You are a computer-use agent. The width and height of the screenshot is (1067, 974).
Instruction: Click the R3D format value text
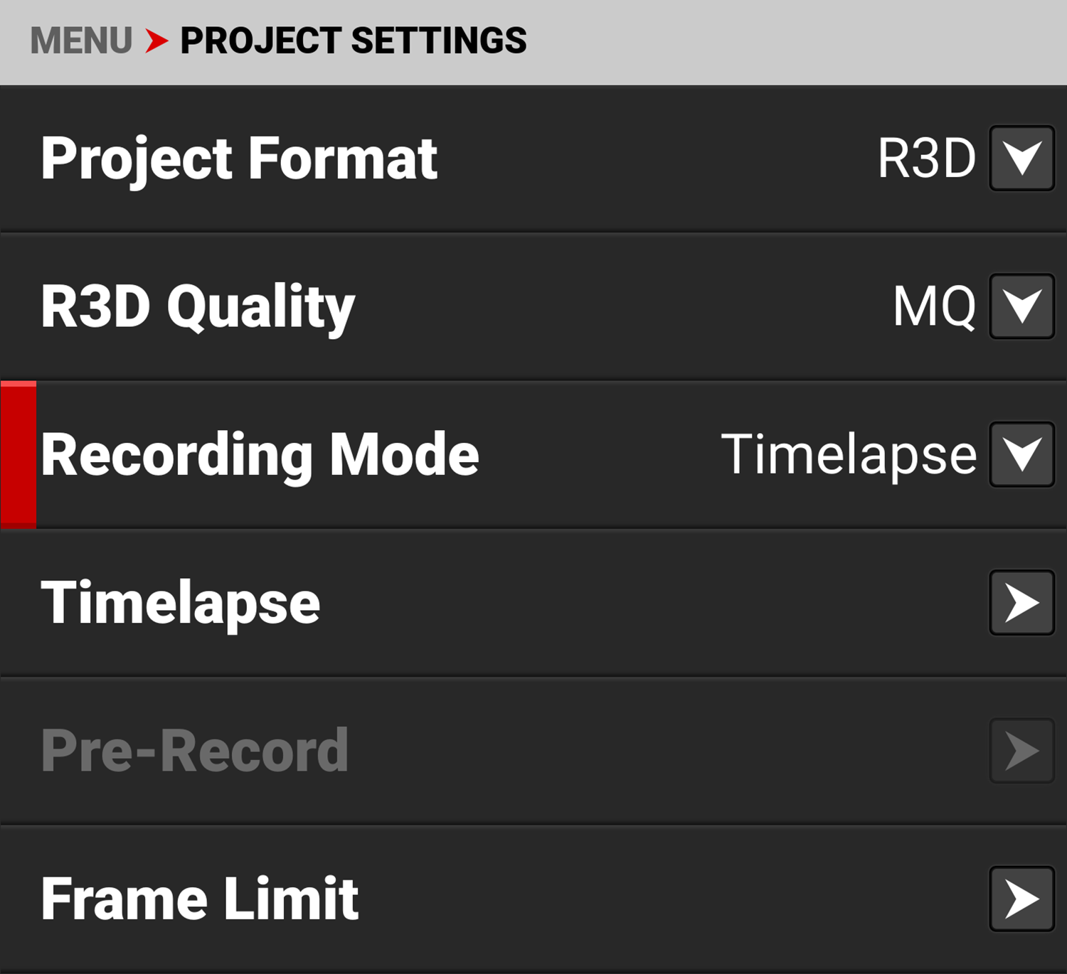pyautogui.click(x=926, y=159)
